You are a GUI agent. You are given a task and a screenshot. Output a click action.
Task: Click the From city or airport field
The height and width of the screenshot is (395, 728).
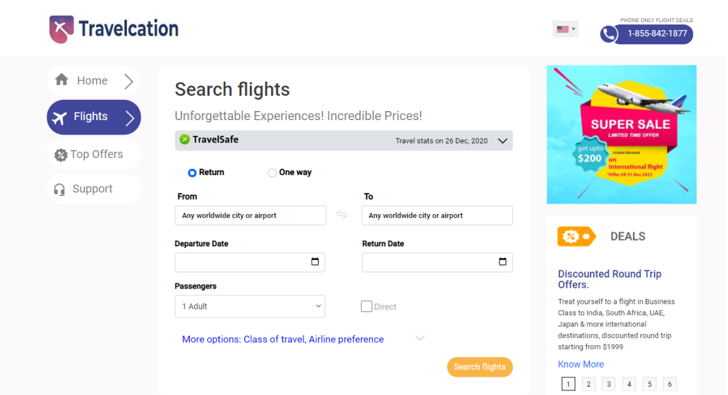click(250, 215)
